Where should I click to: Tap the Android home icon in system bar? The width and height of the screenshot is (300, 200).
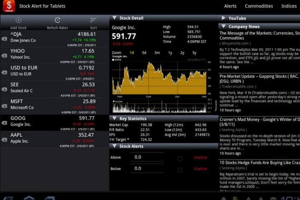tap(29, 198)
